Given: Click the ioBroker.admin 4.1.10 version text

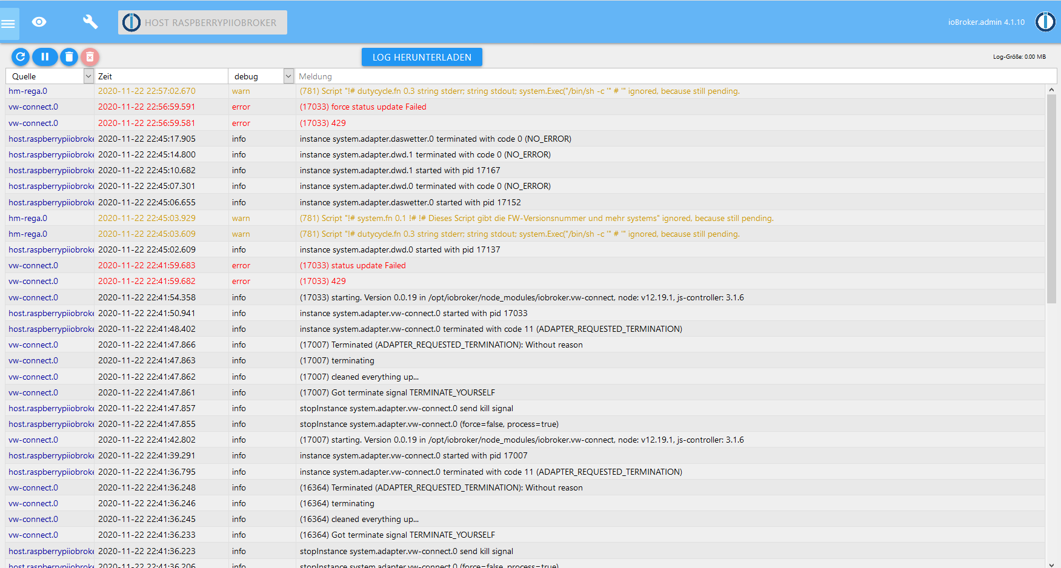Looking at the screenshot, I should pyautogui.click(x=986, y=22).
